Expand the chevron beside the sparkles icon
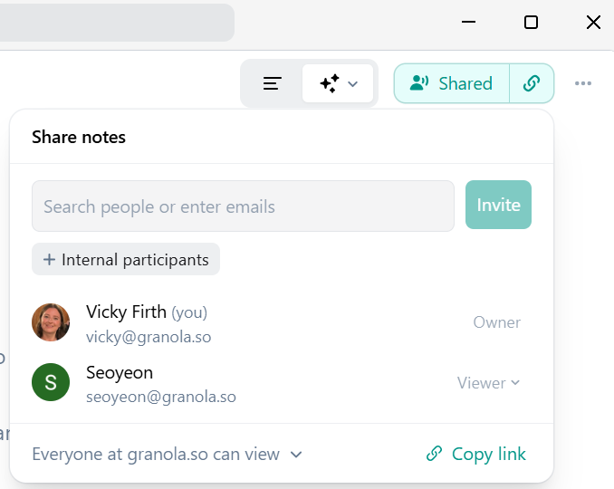The height and width of the screenshot is (489, 614). pos(353,84)
